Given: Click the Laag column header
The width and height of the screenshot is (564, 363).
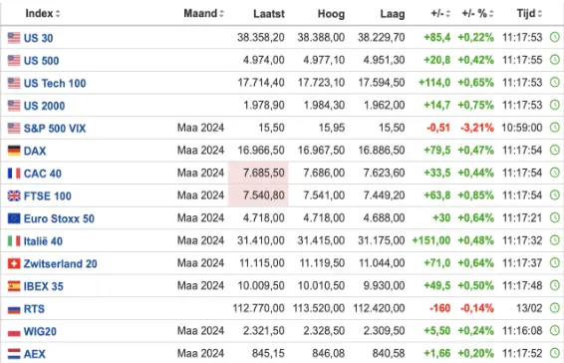Looking at the screenshot, I should point(393,14).
